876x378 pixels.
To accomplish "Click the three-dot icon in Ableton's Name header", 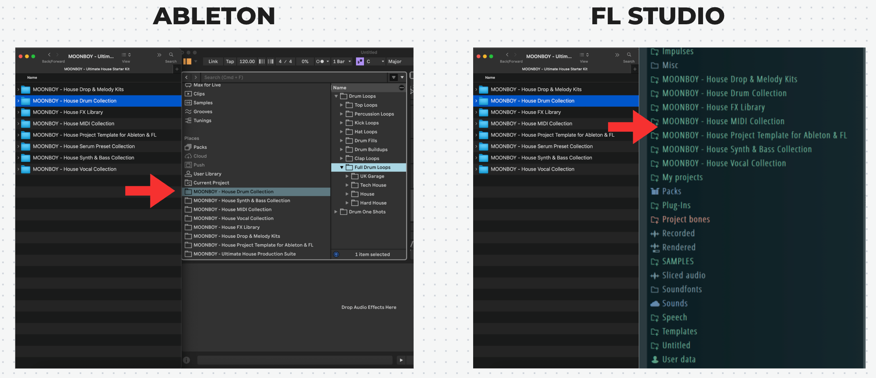I will [401, 88].
